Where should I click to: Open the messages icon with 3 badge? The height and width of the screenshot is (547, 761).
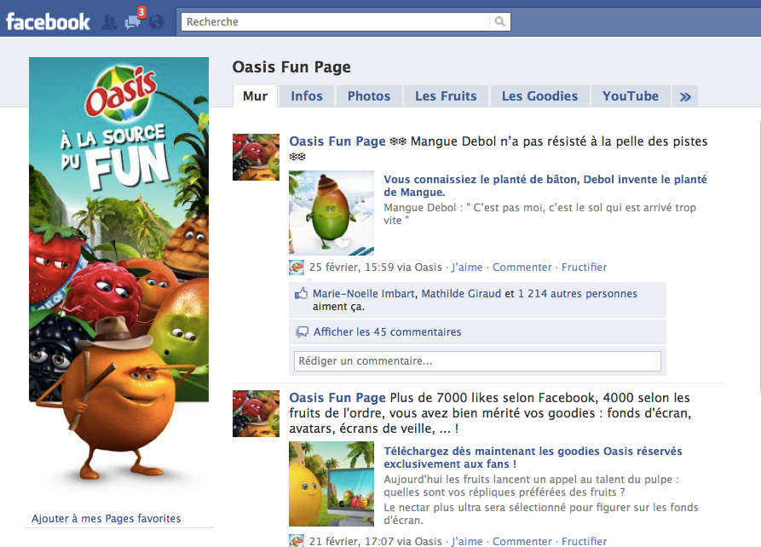click(133, 21)
